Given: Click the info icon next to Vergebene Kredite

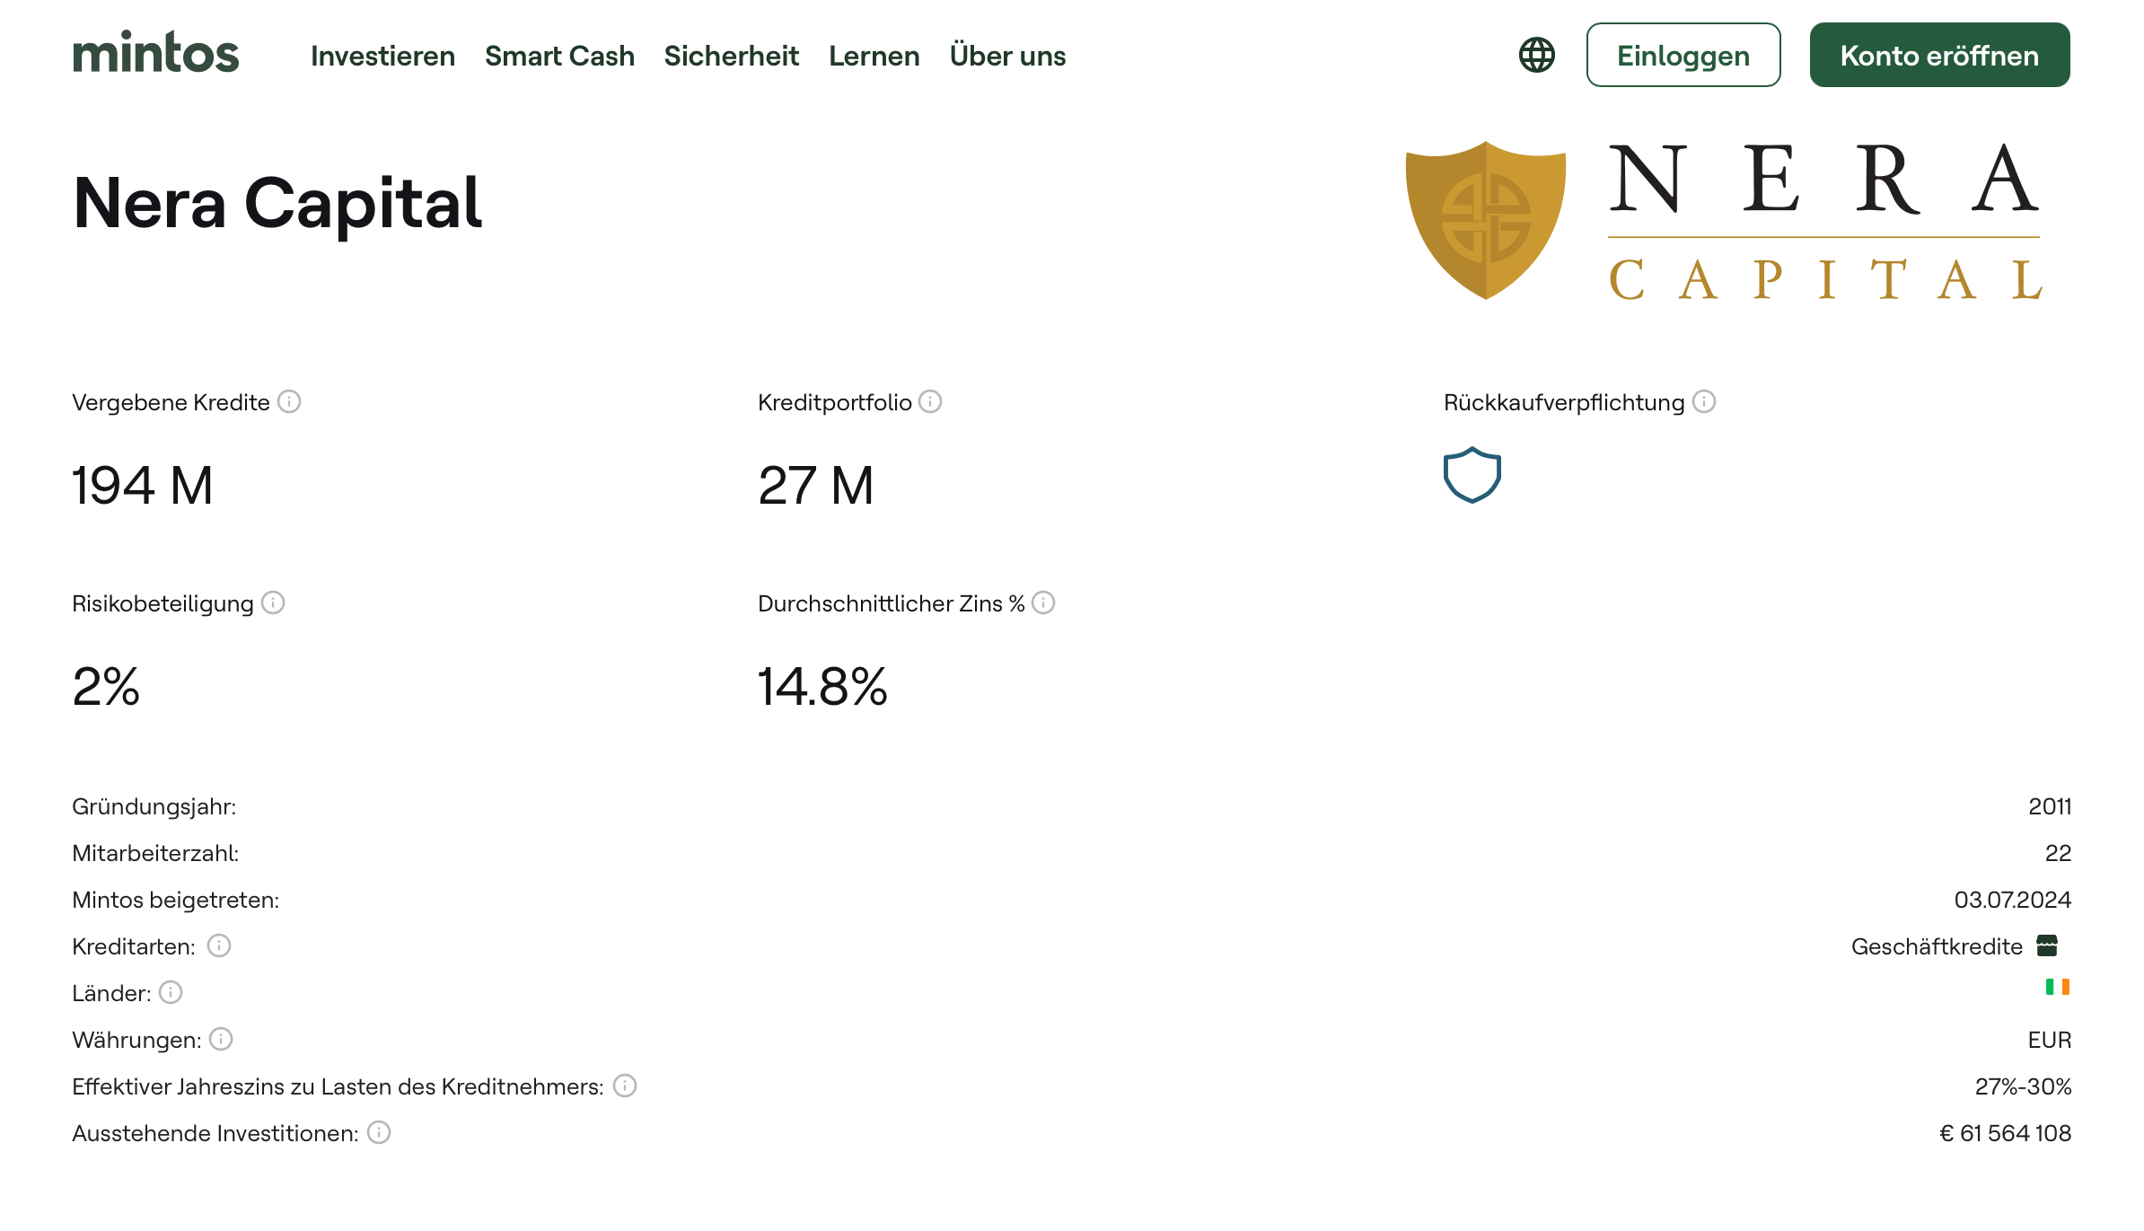Looking at the screenshot, I should (289, 401).
